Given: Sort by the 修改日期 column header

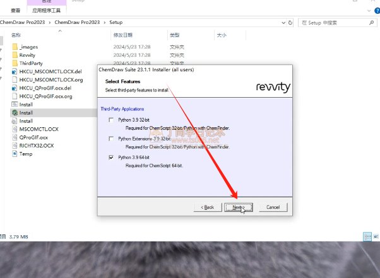Looking at the screenshot, I should coord(123,35).
